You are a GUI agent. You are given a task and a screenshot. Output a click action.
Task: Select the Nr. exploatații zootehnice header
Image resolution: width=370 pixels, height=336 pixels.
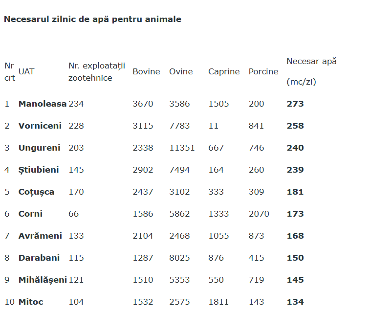click(x=97, y=71)
